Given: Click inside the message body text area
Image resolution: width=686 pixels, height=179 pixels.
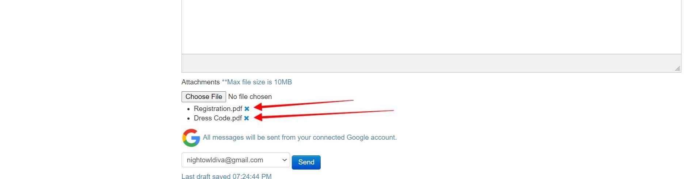Looking at the screenshot, I should [x=431, y=25].
